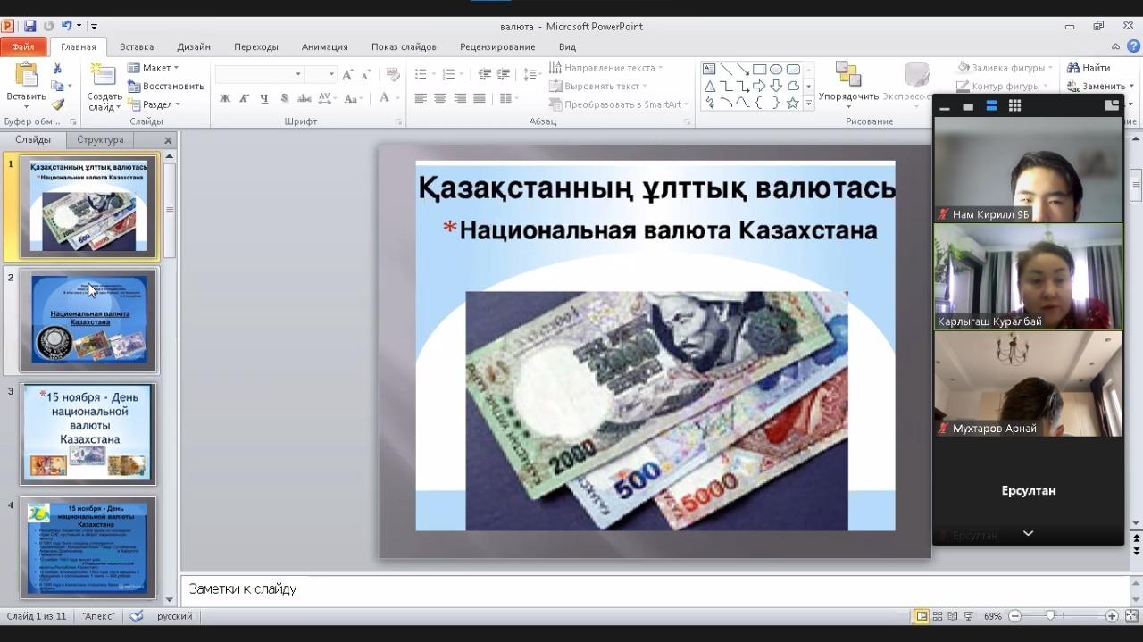Click the spell check icon in status bar
The image size is (1143, 642).
pyautogui.click(x=137, y=616)
